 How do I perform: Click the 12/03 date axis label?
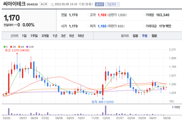click(106, 118)
